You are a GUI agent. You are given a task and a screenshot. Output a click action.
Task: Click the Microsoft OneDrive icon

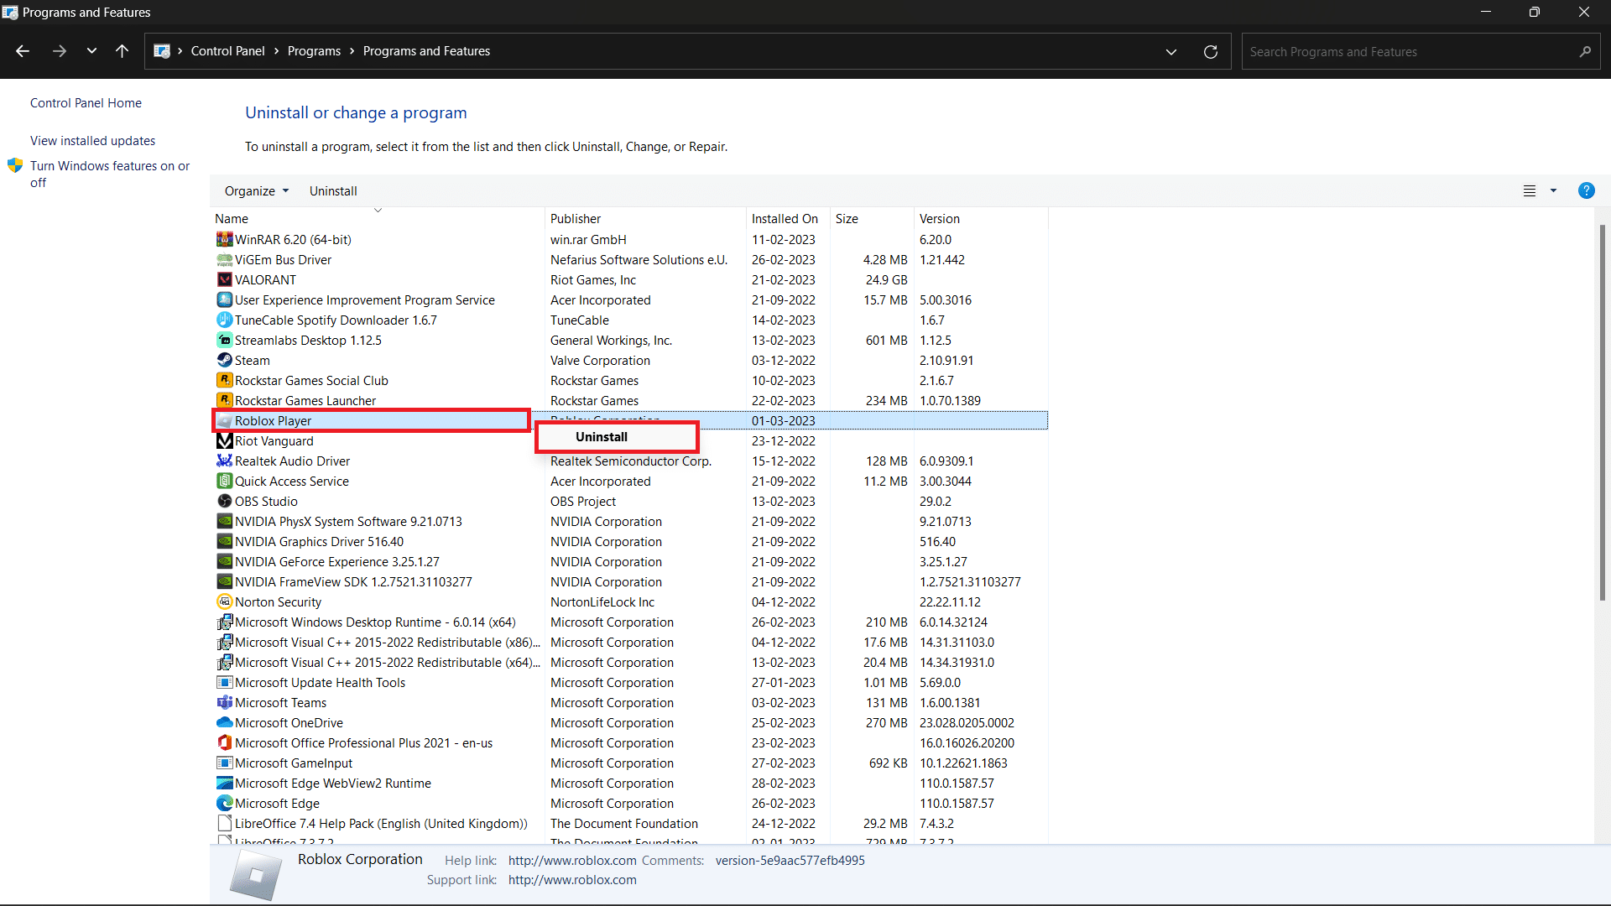coord(224,723)
